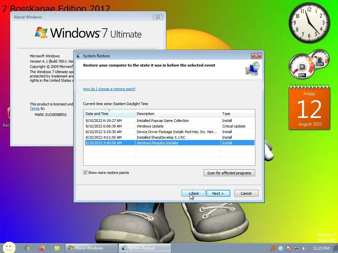Open 'How do I choose a restore point?' link

pyautogui.click(x=109, y=89)
